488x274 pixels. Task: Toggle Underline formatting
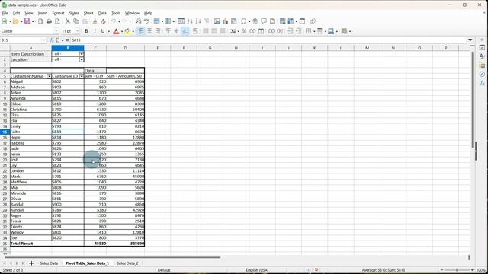pos(103,31)
